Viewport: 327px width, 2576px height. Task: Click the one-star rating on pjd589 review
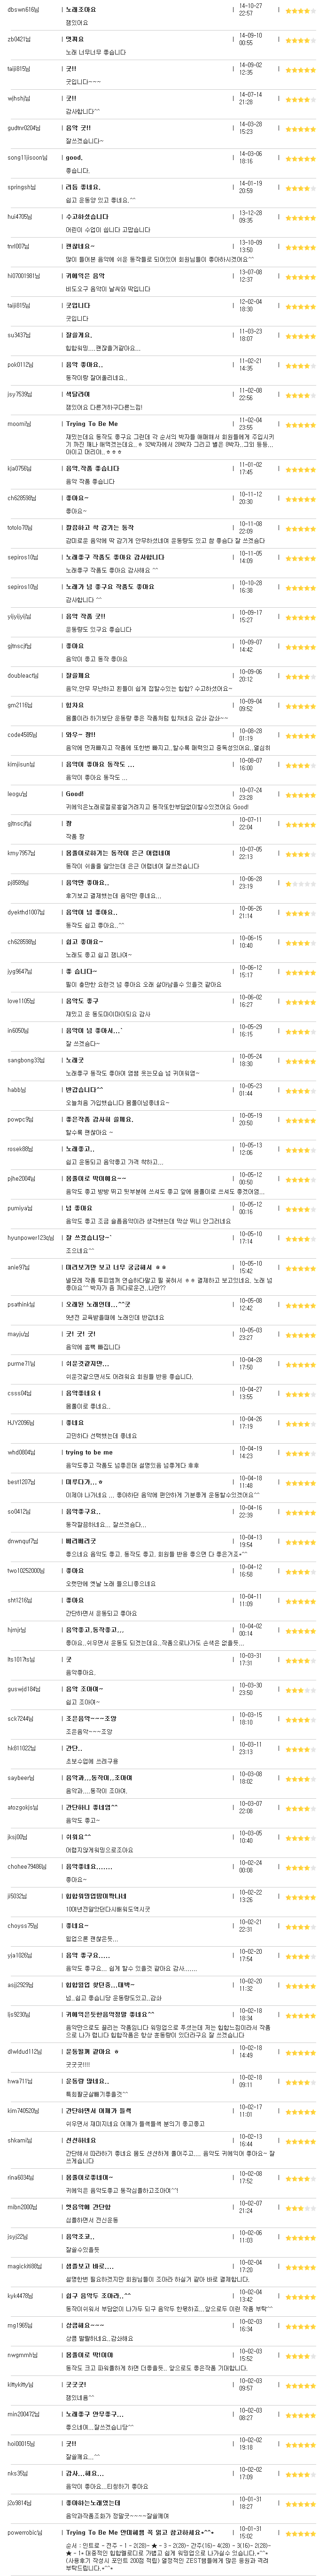click(300, 883)
